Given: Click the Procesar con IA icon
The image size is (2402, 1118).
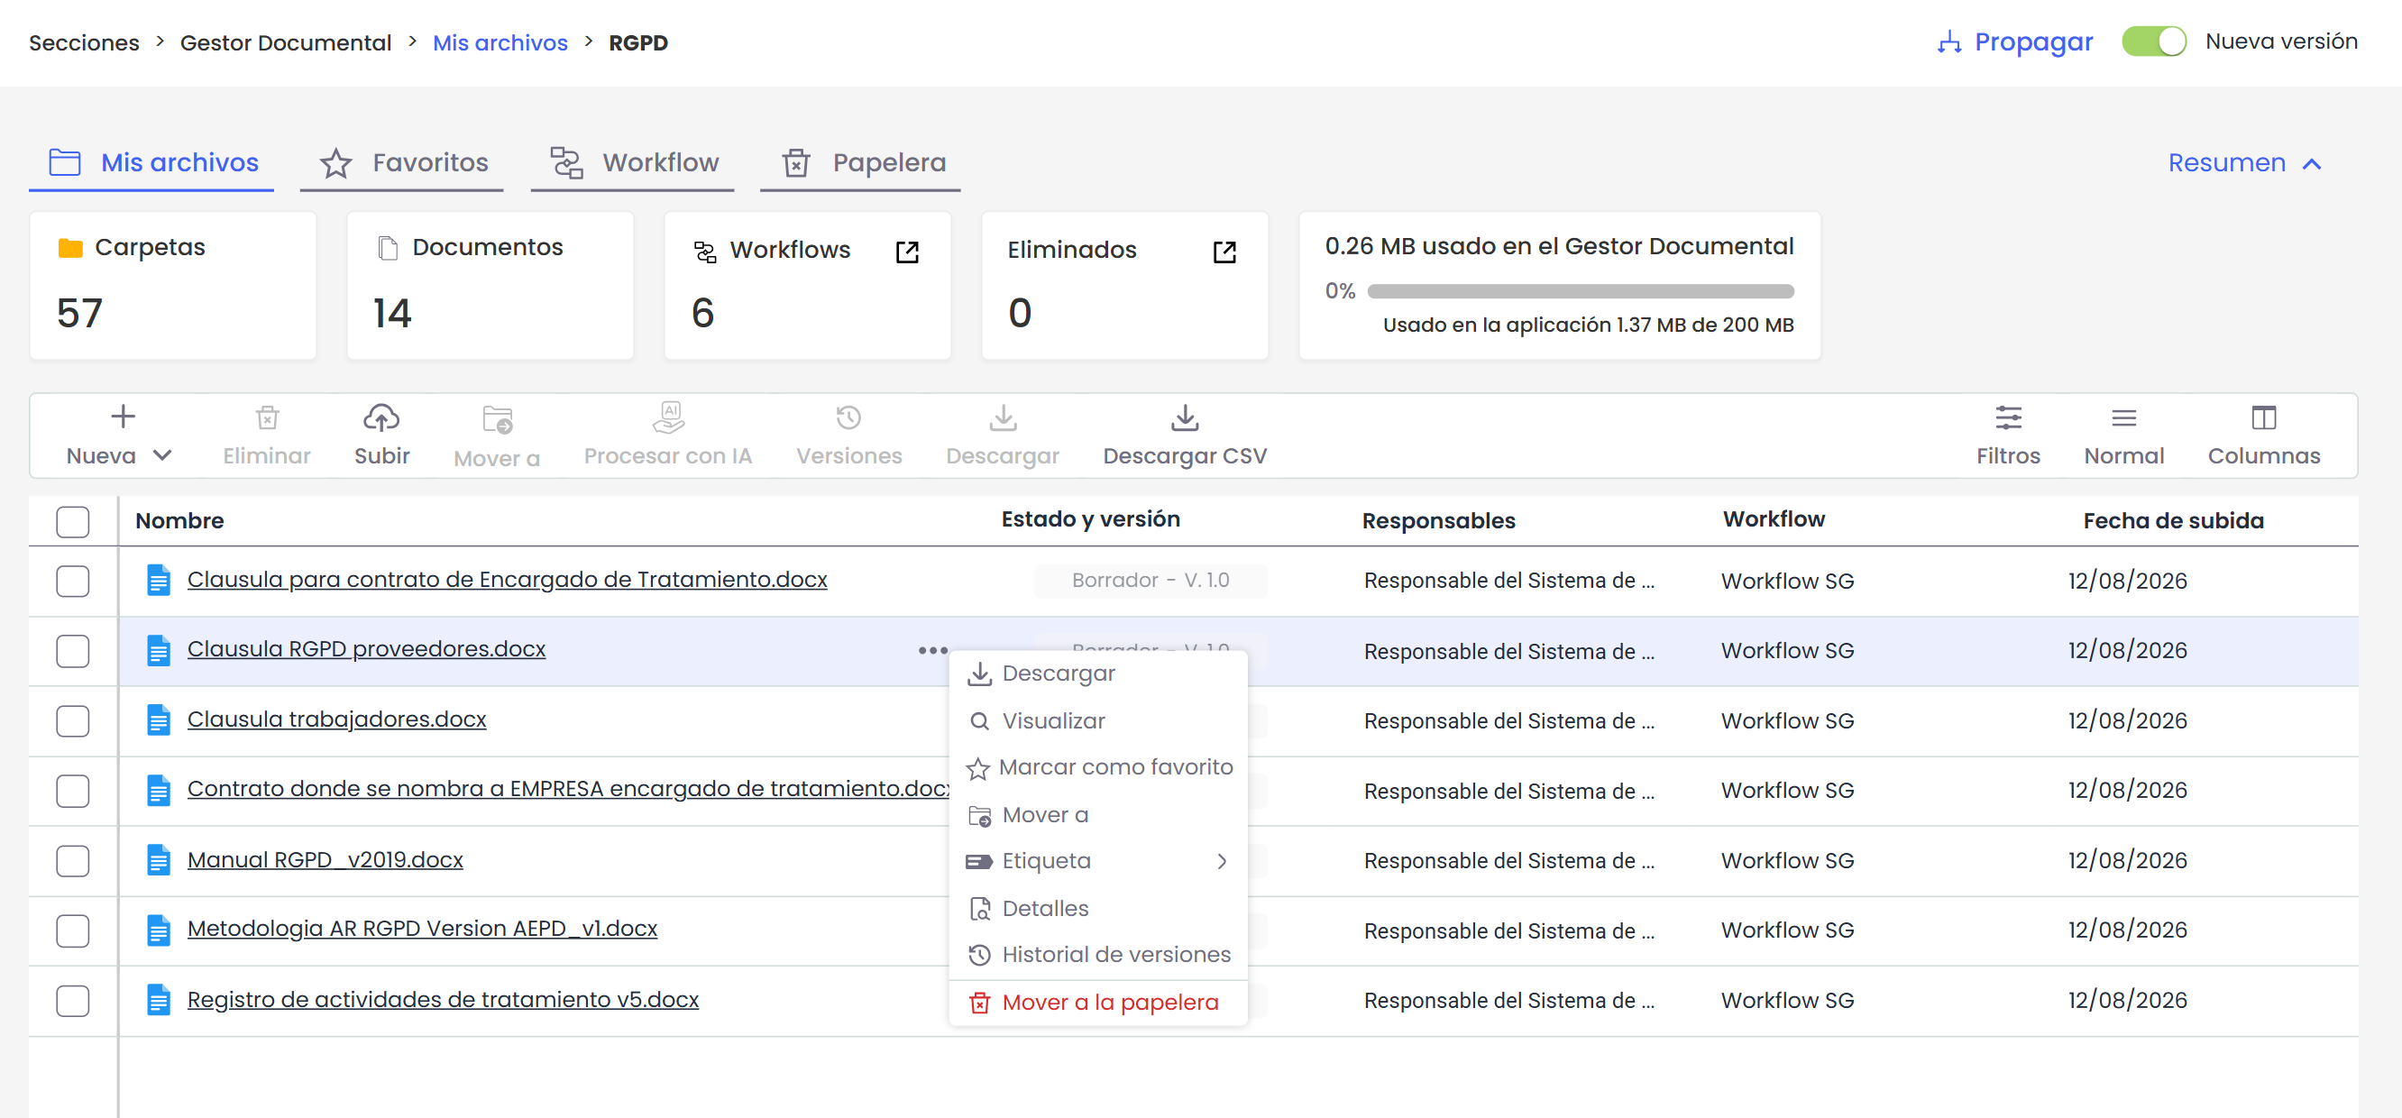Looking at the screenshot, I should [x=668, y=417].
